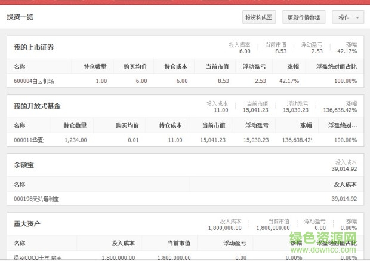The image size is (370, 261).
Task: Sort 我的开放式基金 table by 持仓数量
Action: click(x=75, y=125)
